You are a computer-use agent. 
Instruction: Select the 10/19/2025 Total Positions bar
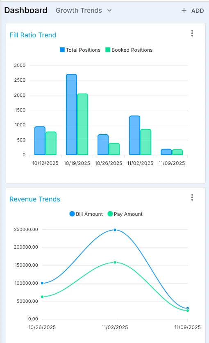tap(71, 114)
